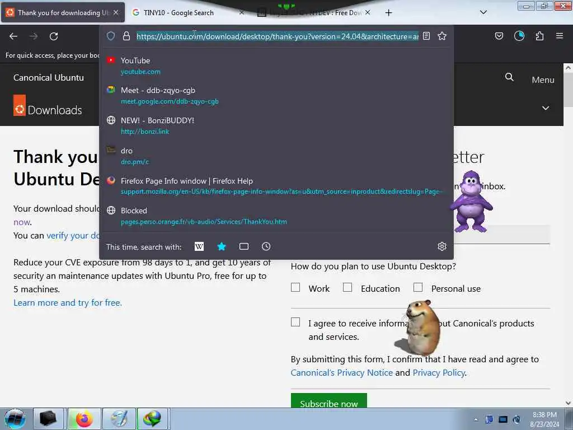The image size is (573, 430).
Task: Open Learn more and try for free link
Action: [x=68, y=303]
